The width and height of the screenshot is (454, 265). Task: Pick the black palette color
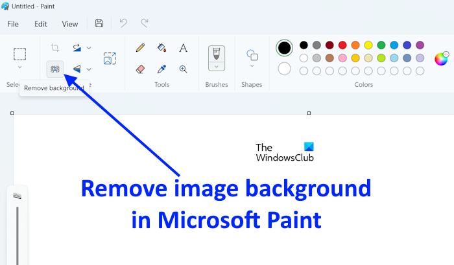click(304, 45)
